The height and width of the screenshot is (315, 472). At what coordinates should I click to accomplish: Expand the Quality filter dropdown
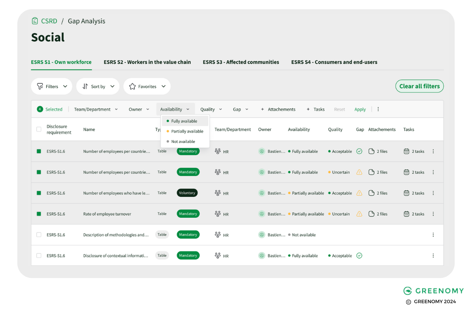[211, 109]
